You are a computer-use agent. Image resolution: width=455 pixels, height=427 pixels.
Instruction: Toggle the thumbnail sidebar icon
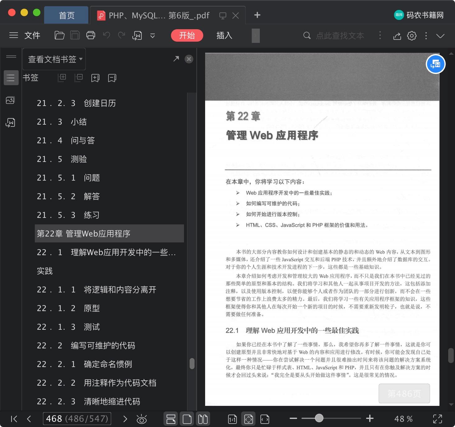(x=10, y=100)
